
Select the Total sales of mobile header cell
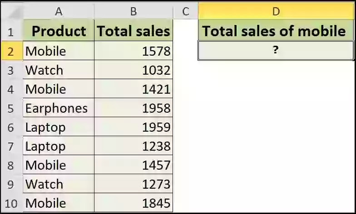tap(276, 30)
